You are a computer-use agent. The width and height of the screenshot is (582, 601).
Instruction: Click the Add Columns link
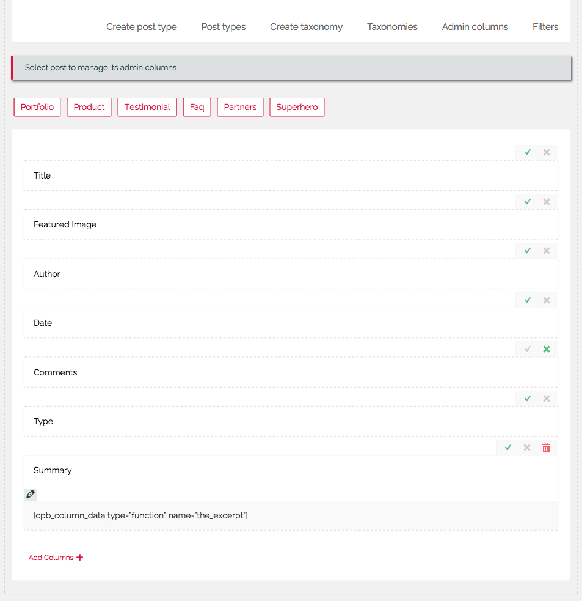[51, 558]
